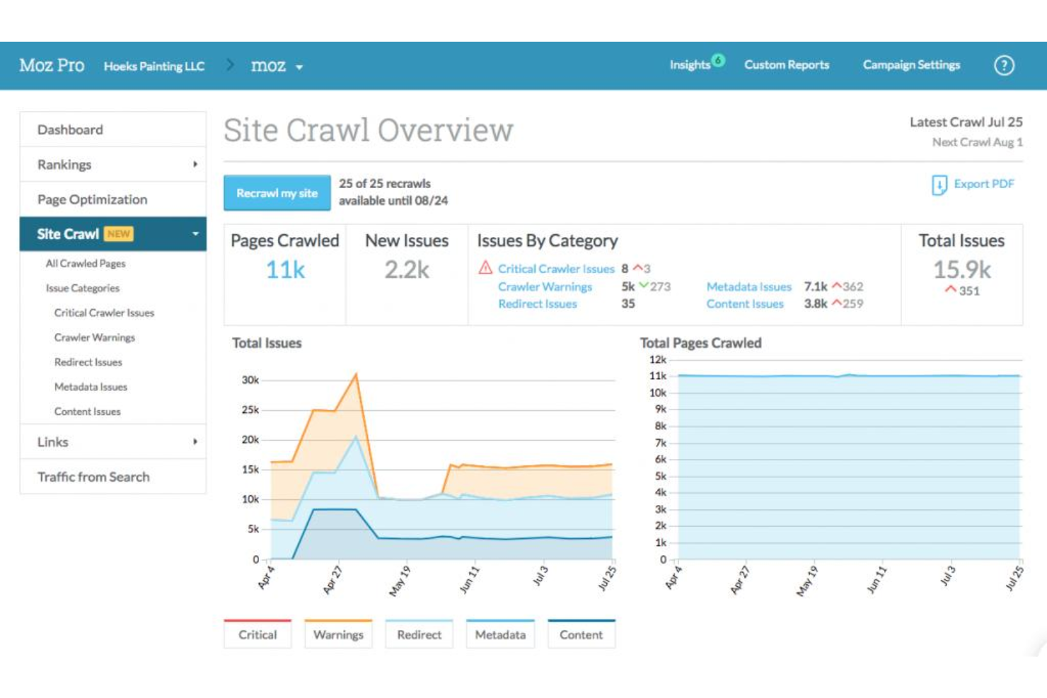This screenshot has width=1047, height=698.
Task: Click the Critical Crawler Issues warning triangle
Action: [485, 268]
